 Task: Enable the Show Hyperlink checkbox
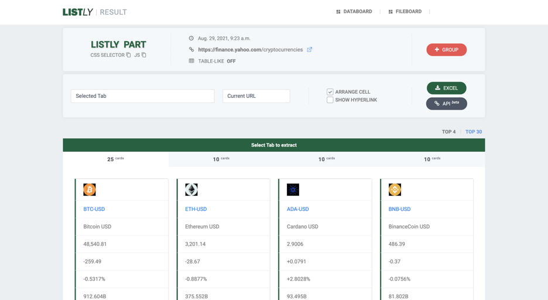[x=330, y=100]
